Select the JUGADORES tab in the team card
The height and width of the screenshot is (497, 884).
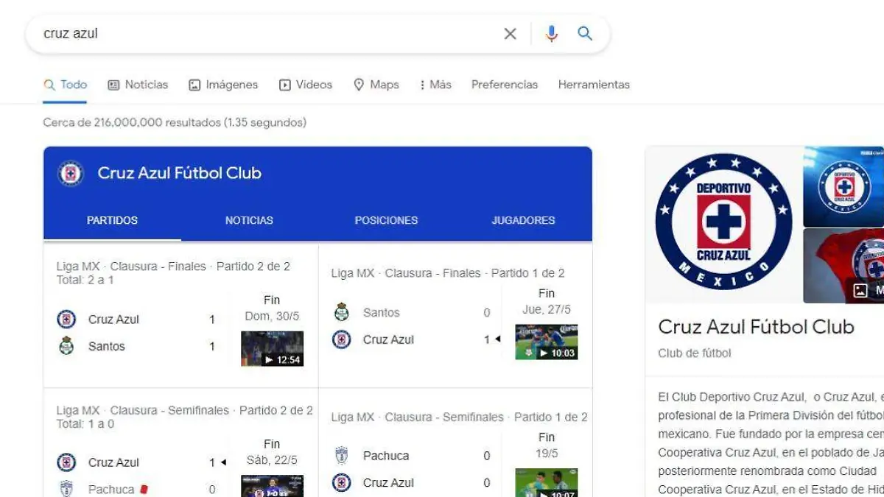[x=523, y=220]
